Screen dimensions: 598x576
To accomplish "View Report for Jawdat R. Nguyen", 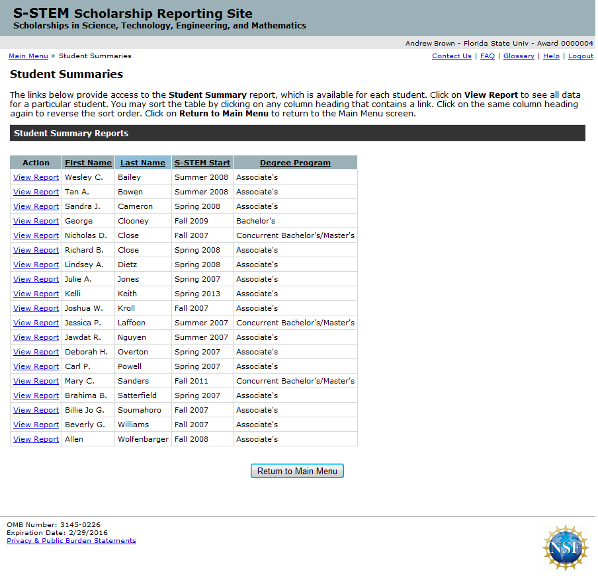I will 36,337.
